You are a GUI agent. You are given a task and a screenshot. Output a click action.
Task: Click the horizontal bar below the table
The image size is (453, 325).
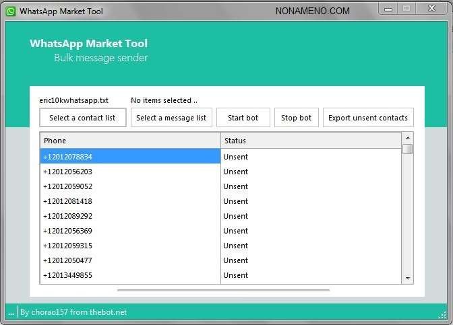click(x=223, y=290)
